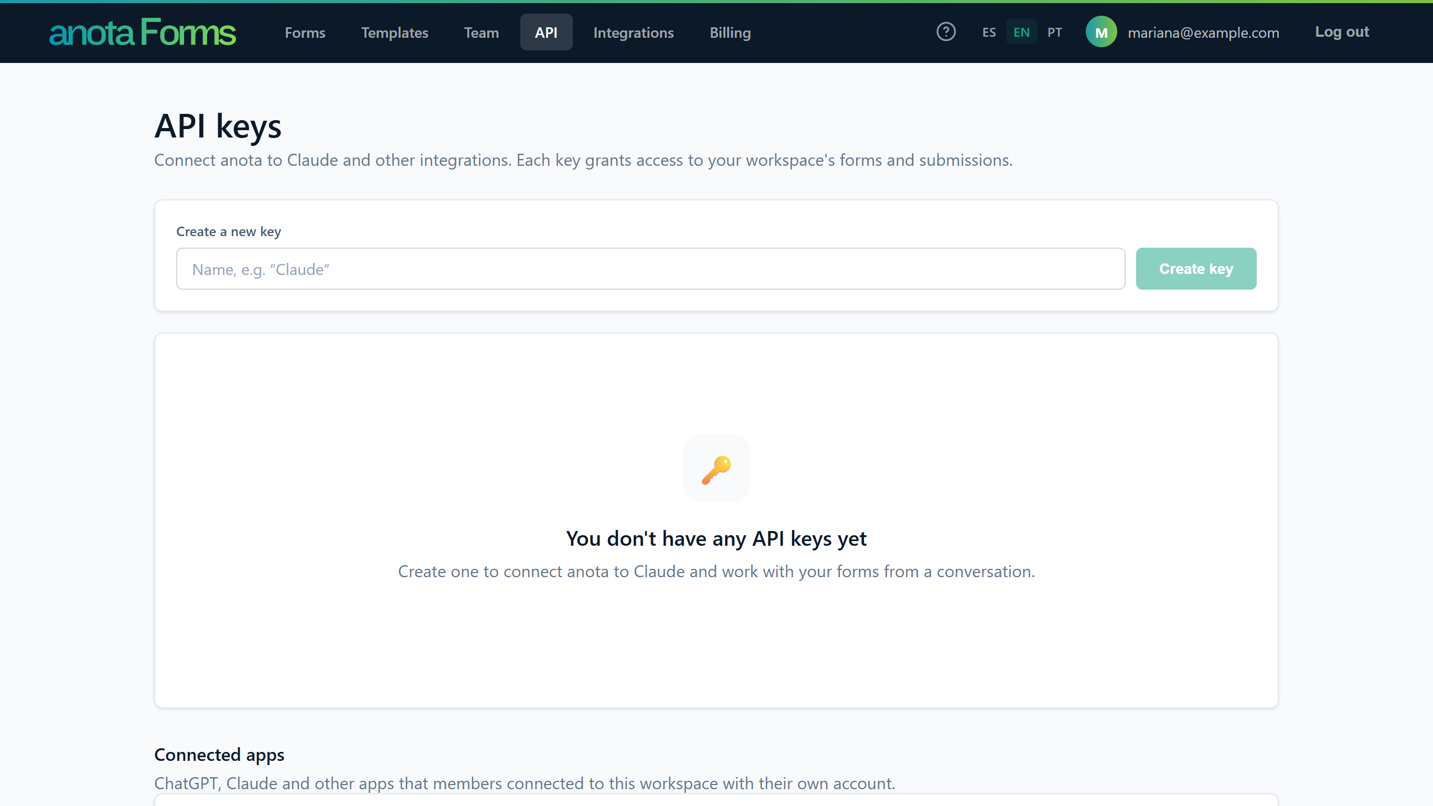The height and width of the screenshot is (806, 1433).
Task: Focus the new key name input field
Action: tap(650, 269)
